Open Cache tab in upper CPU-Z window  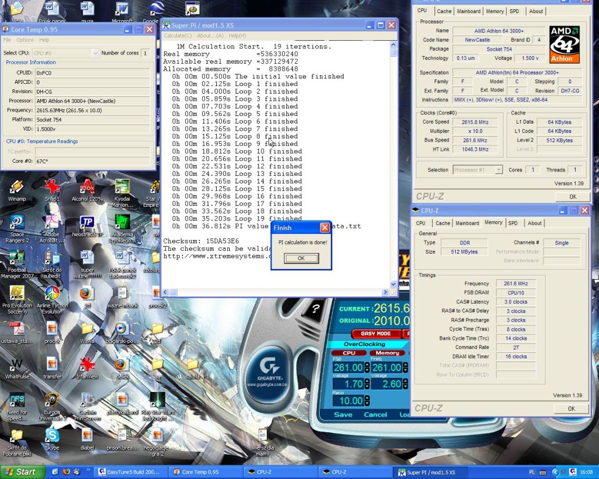click(x=444, y=11)
